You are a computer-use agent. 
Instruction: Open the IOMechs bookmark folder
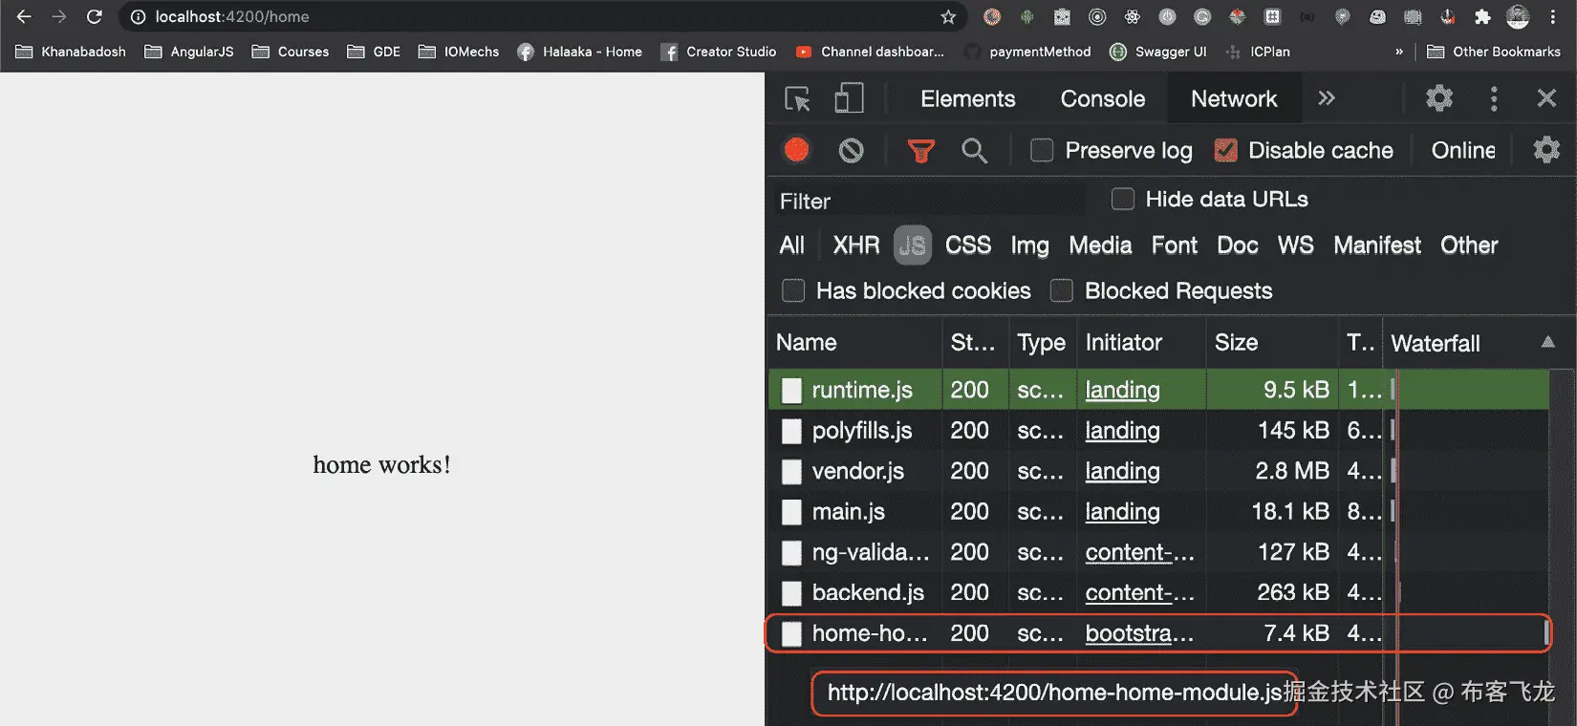459,52
